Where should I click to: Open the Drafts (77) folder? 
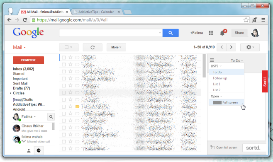click(22, 88)
